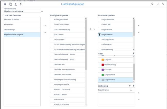This screenshot has width=167, height=109.
Task: Add sorting with the plus icon
Action: tap(130, 86)
